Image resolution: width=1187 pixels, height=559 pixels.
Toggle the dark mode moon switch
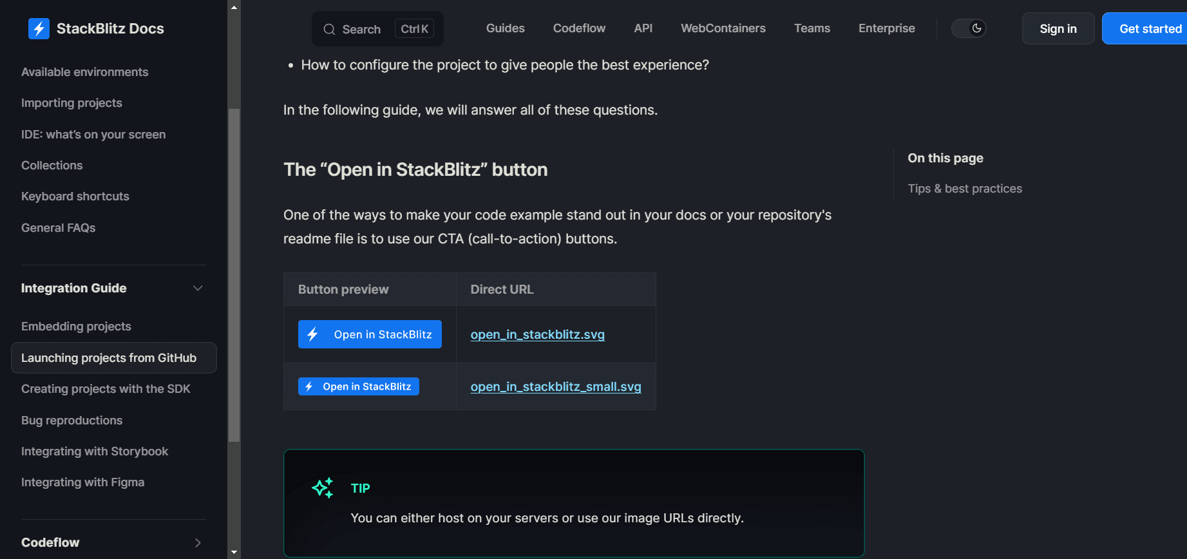(x=969, y=28)
